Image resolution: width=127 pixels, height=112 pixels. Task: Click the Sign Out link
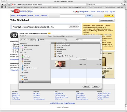(x=112, y=12)
